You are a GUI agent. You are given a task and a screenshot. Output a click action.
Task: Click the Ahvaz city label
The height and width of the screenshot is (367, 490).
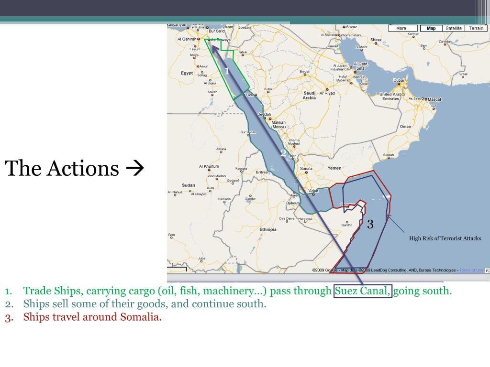(351, 27)
